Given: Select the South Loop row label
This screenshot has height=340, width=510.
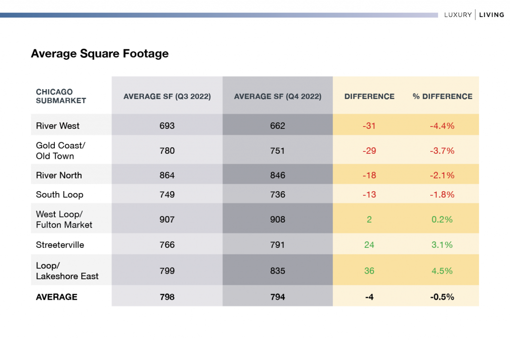Looking at the screenshot, I should [x=60, y=195].
